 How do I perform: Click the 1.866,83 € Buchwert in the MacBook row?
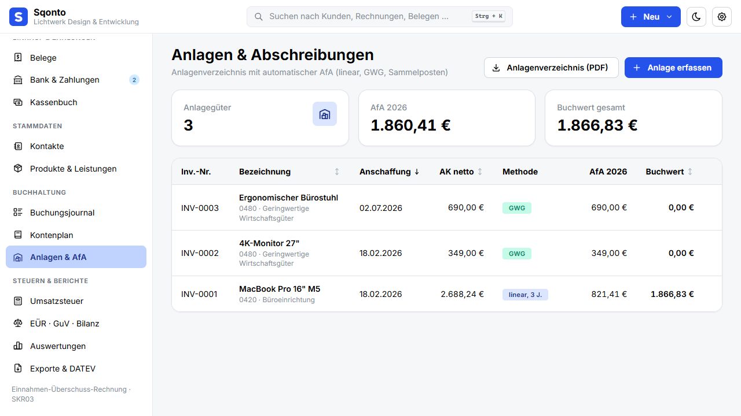click(x=672, y=294)
